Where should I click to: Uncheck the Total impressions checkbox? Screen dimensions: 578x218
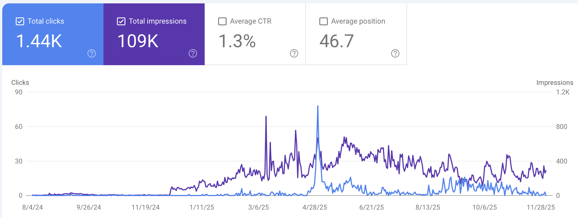(121, 21)
